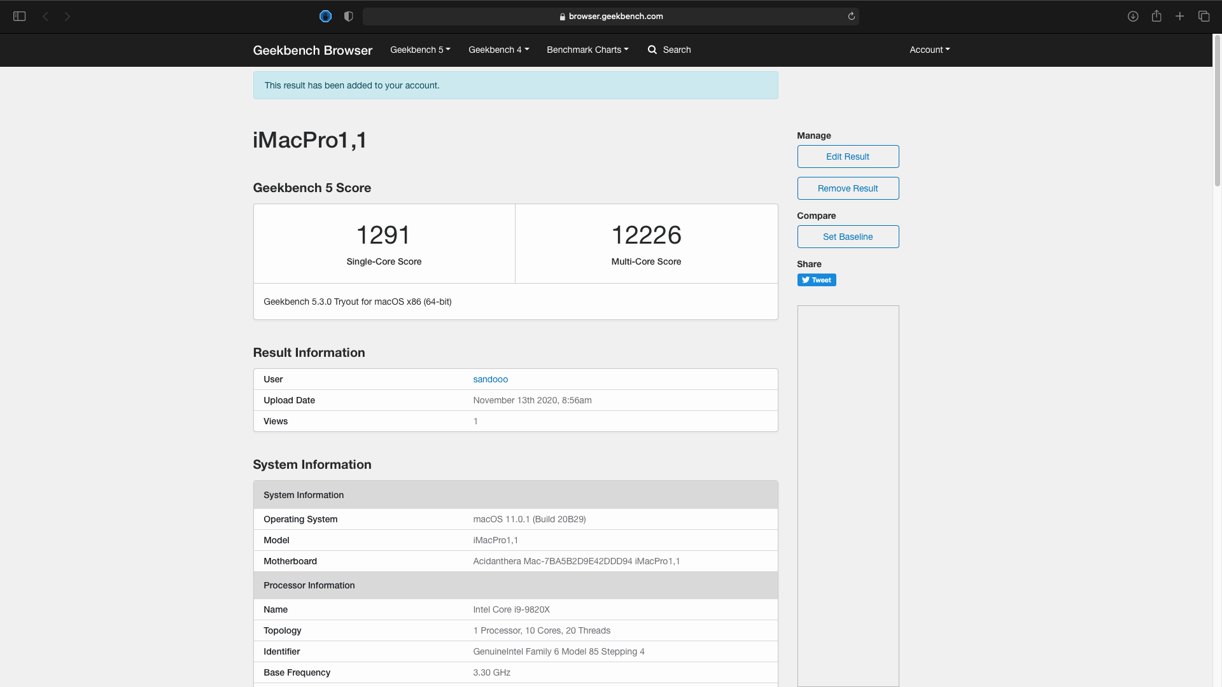Click the forward navigation arrow
The width and height of the screenshot is (1222, 687).
pos(67,17)
